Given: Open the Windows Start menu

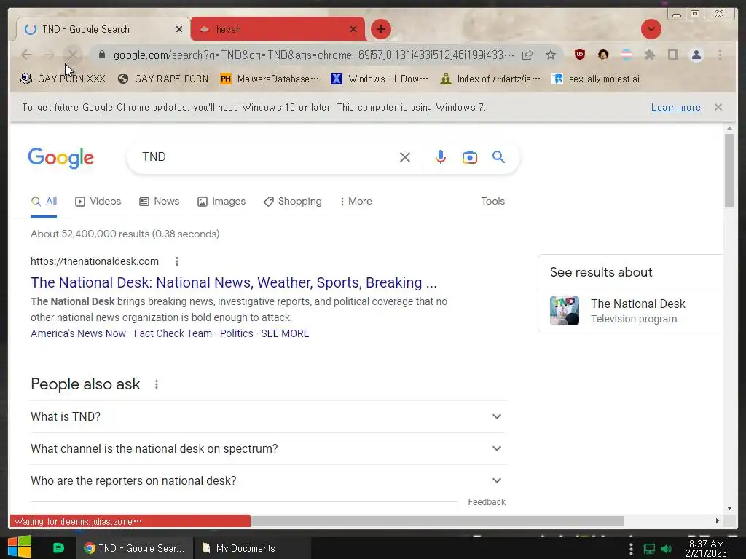Looking at the screenshot, I should point(19,547).
